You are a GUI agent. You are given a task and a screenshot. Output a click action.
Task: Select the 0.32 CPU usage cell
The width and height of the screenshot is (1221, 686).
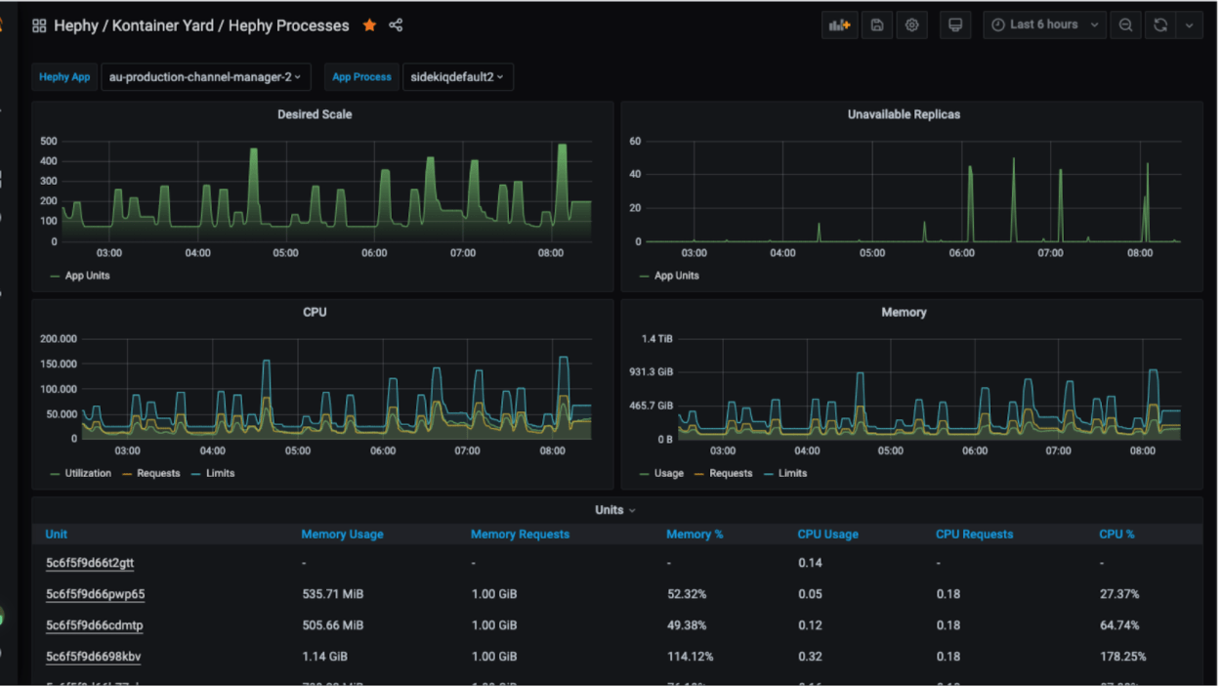810,657
